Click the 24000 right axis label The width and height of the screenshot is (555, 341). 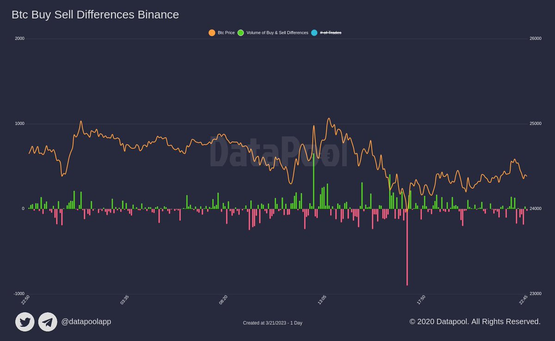(536, 209)
